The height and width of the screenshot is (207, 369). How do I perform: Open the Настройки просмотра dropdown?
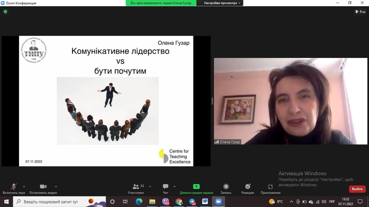pos(222,3)
